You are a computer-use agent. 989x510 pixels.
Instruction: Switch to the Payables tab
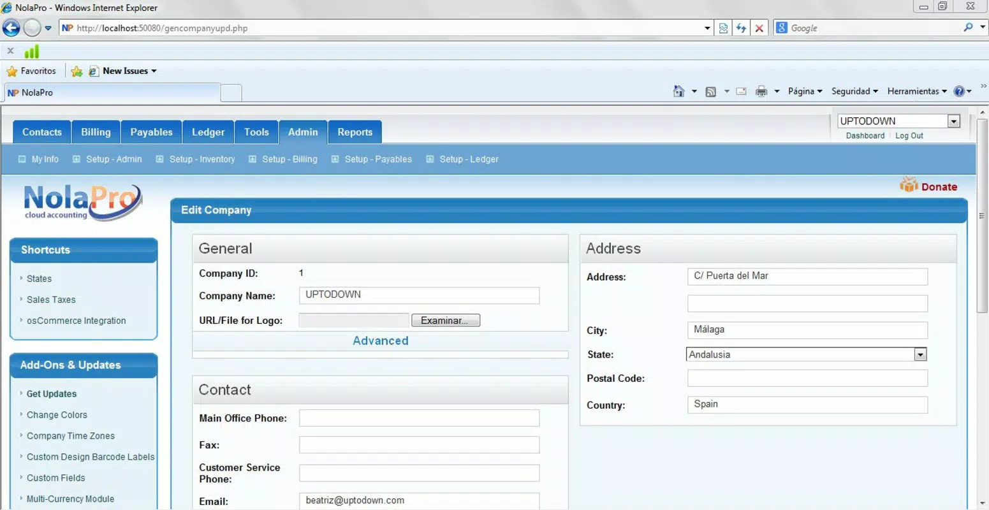[151, 132]
